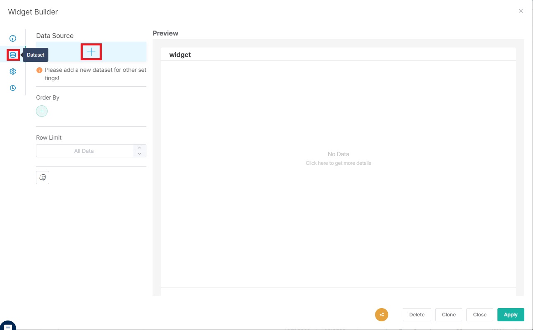Add an Order By rule

(42, 111)
